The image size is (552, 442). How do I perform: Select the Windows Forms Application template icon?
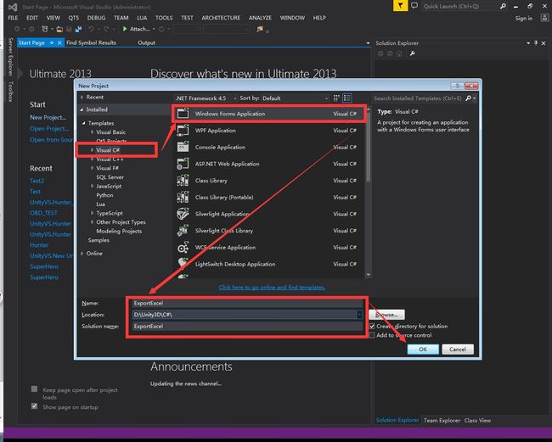183,113
